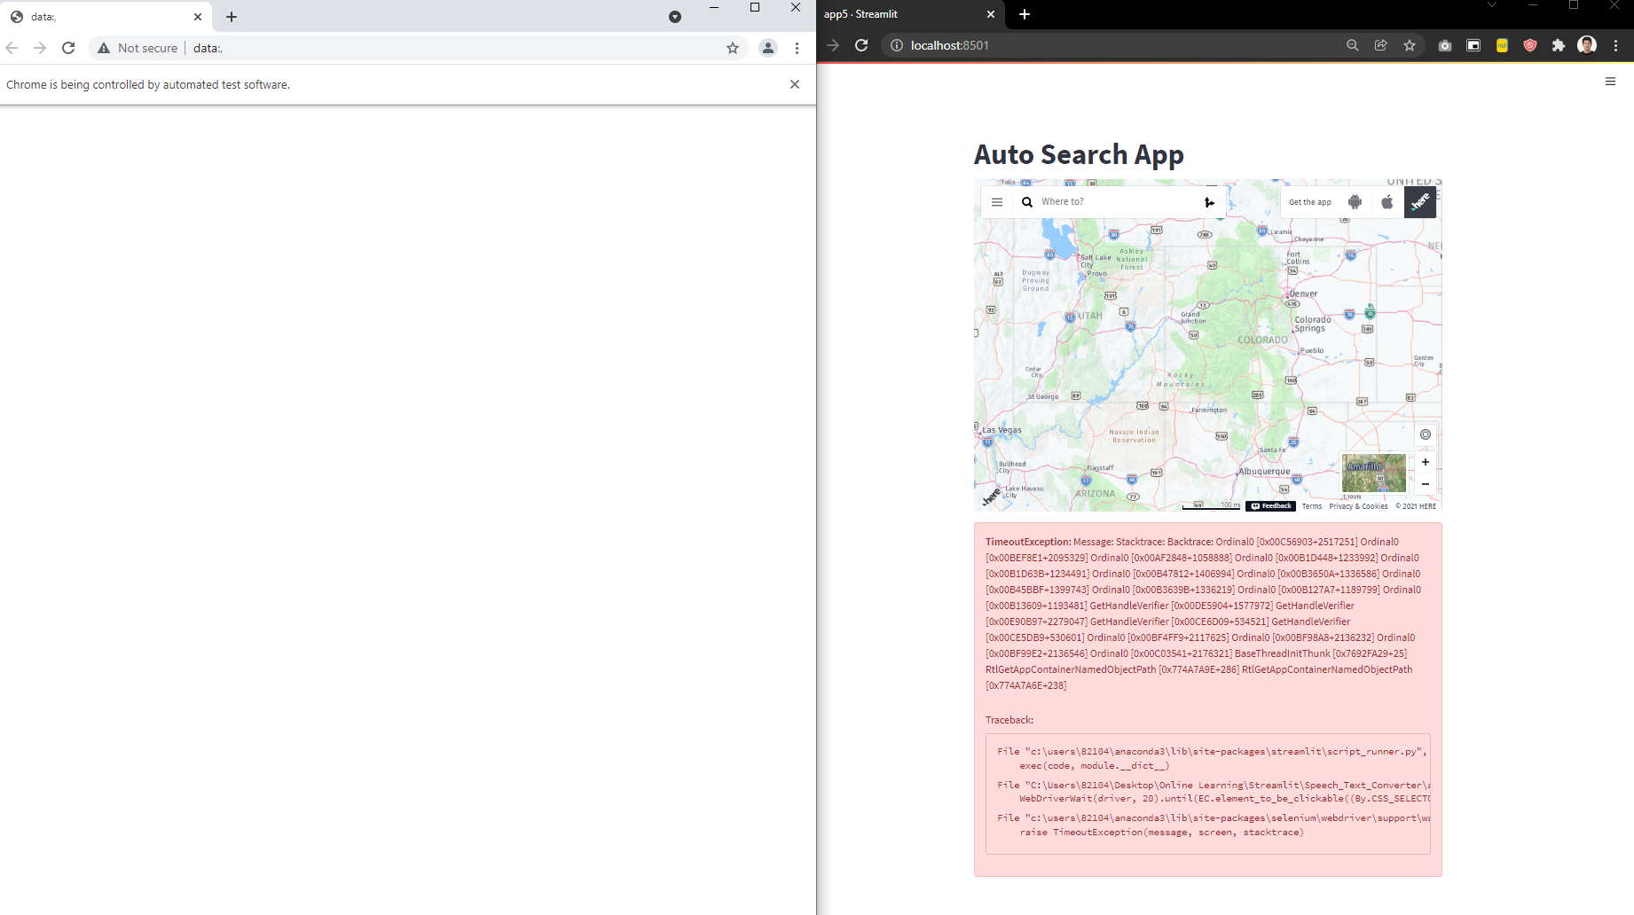The width and height of the screenshot is (1634, 915).
Task: Click the Not secure warning label
Action: pos(138,48)
